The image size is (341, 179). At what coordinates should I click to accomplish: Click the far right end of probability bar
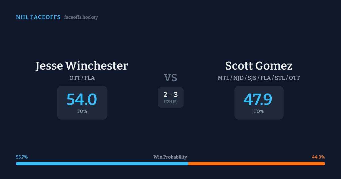click(324, 164)
